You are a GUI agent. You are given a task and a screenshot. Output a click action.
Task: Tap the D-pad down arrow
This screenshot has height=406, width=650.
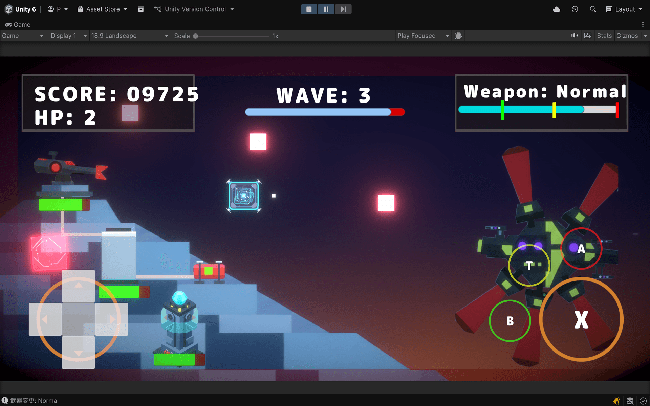[x=79, y=352]
